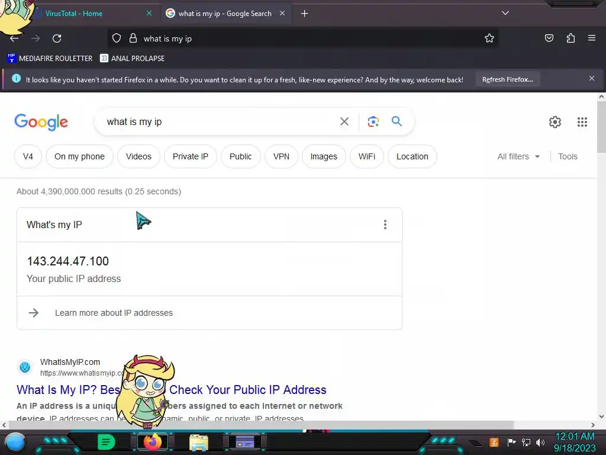This screenshot has height=455, width=606.
Task: Switch to Images results
Action: click(x=324, y=156)
